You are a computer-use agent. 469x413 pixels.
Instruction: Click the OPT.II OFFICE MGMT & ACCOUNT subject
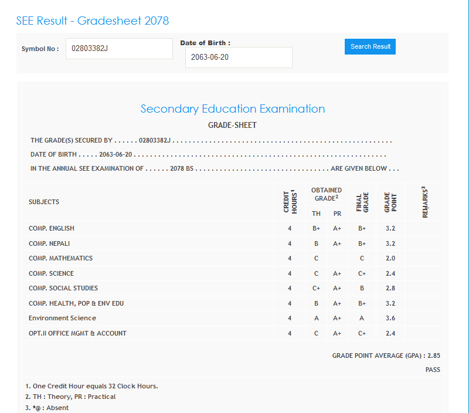point(77,333)
